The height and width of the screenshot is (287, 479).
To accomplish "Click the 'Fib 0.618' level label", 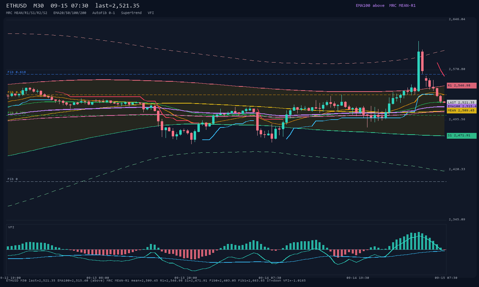I will [17, 72].
